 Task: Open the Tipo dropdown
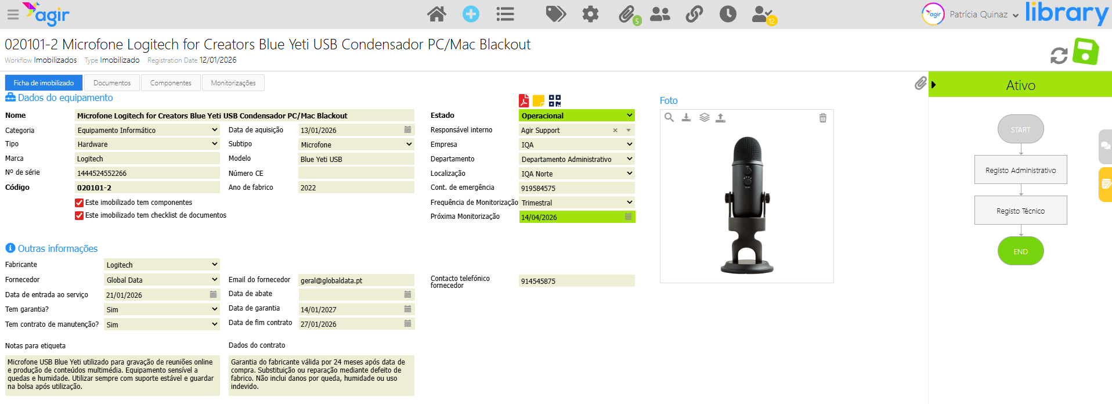point(147,144)
